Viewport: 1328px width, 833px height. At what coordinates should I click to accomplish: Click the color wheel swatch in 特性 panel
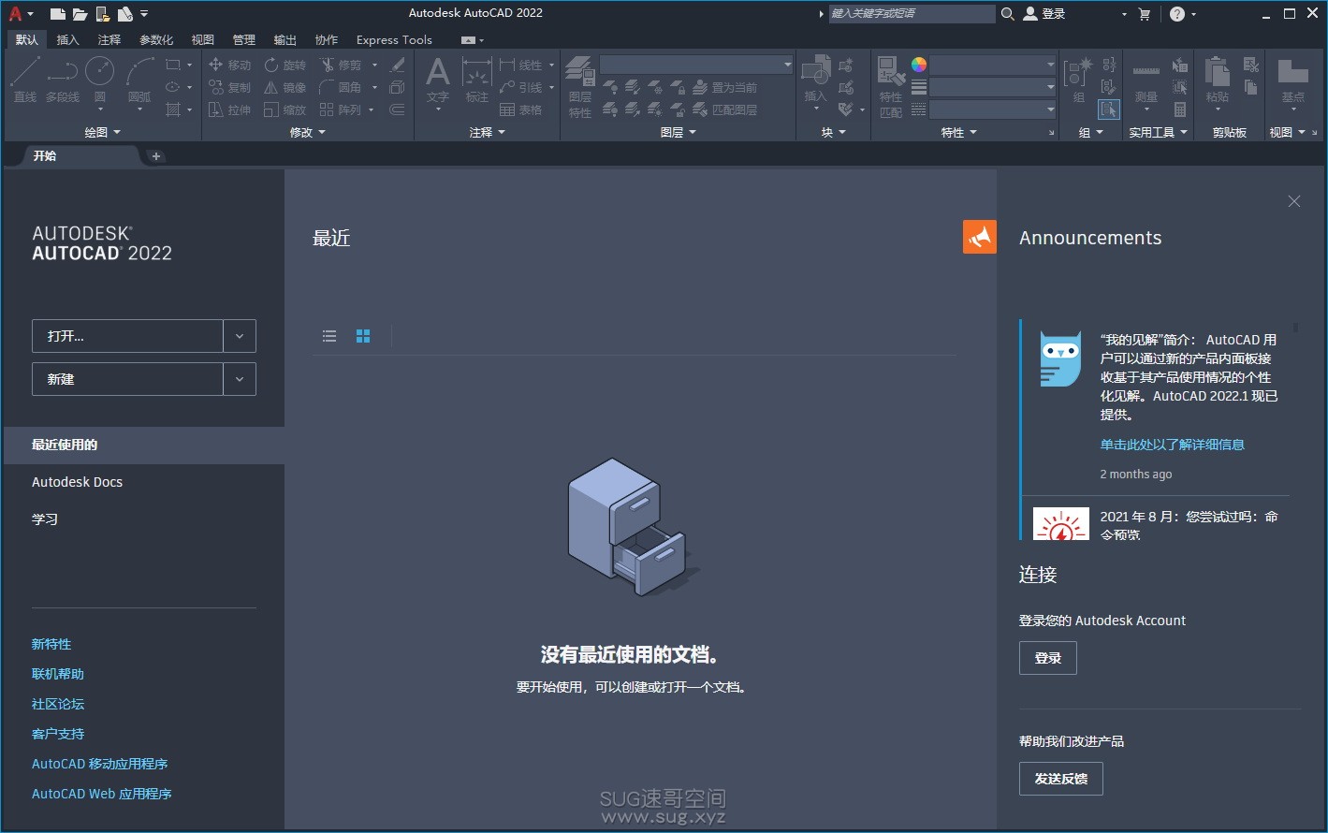919,65
